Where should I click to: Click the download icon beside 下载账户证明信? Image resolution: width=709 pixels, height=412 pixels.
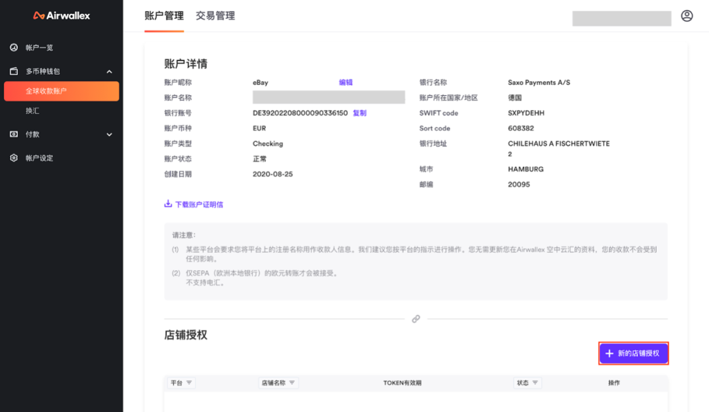tap(168, 204)
